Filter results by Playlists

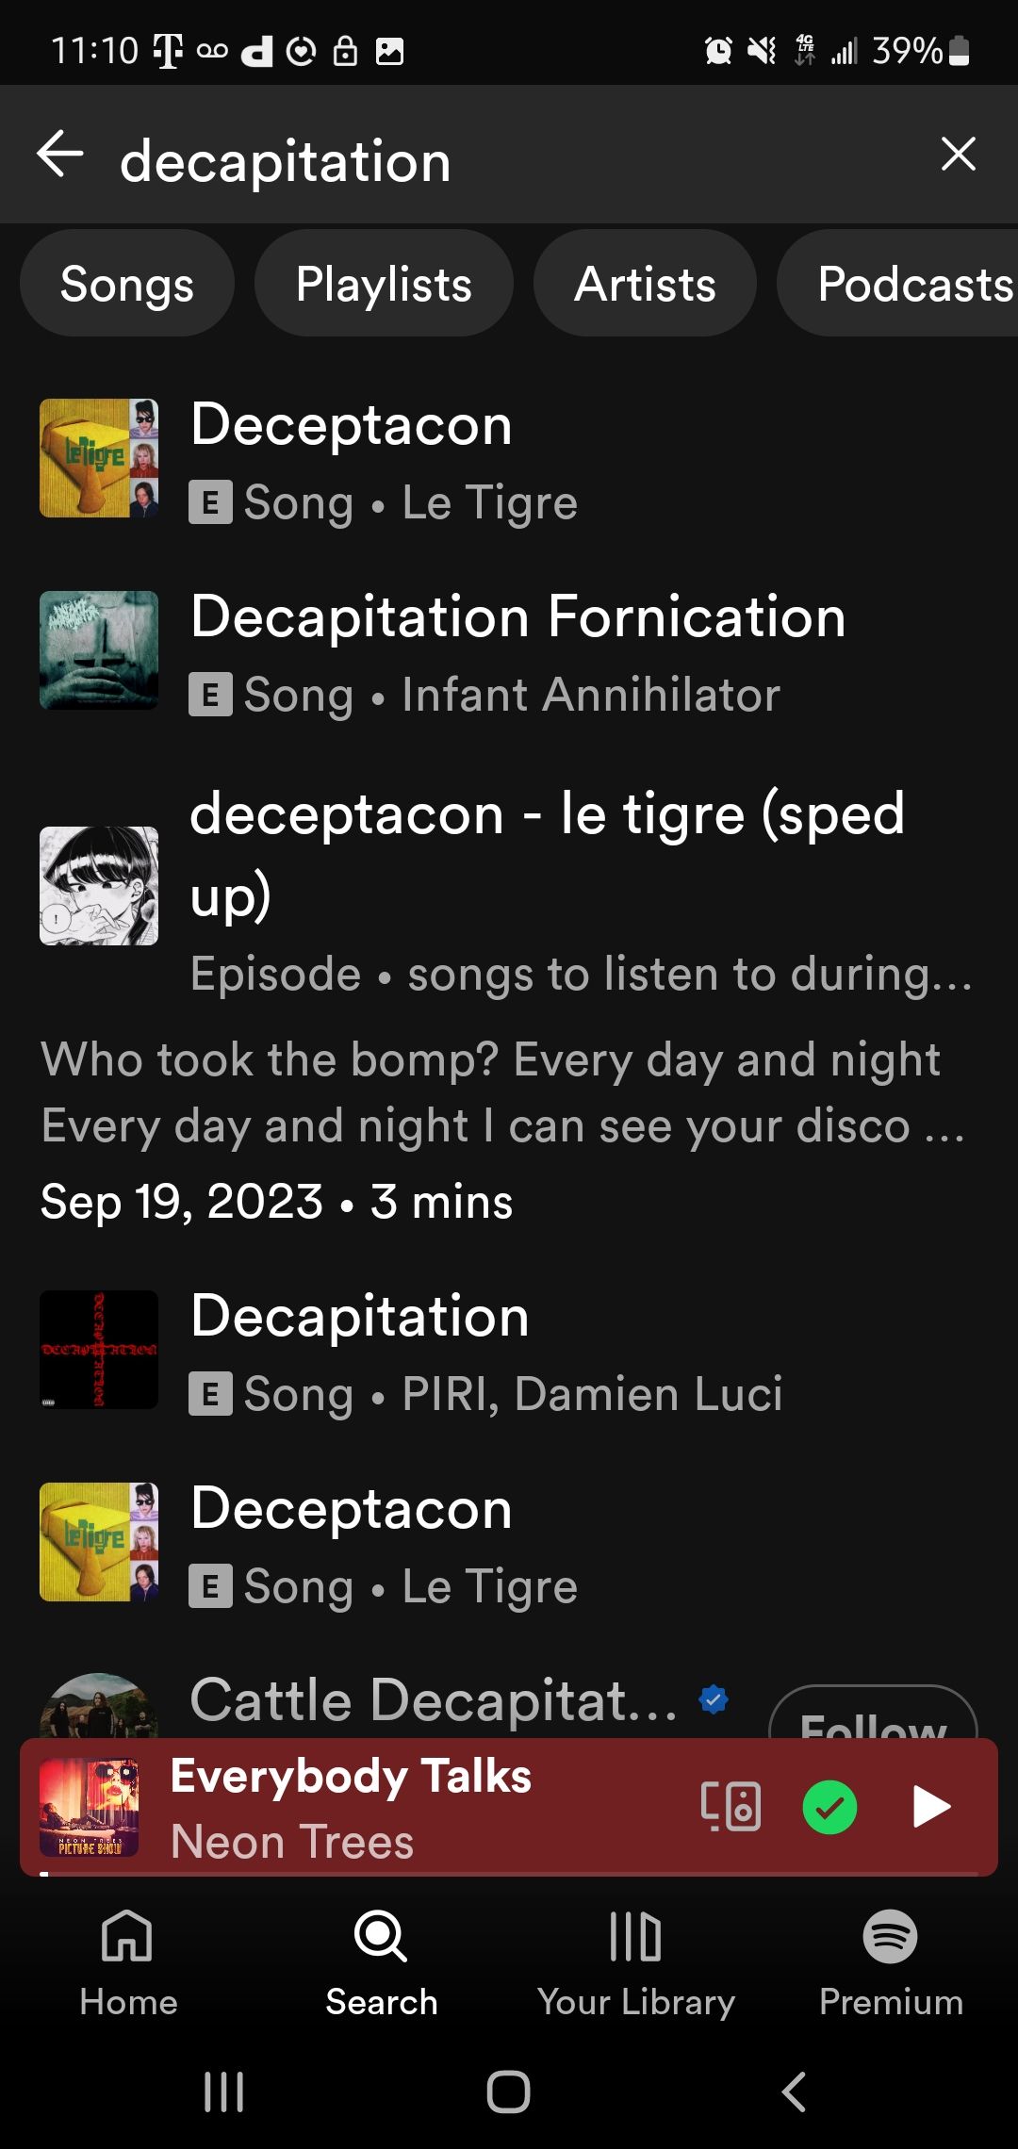click(384, 284)
